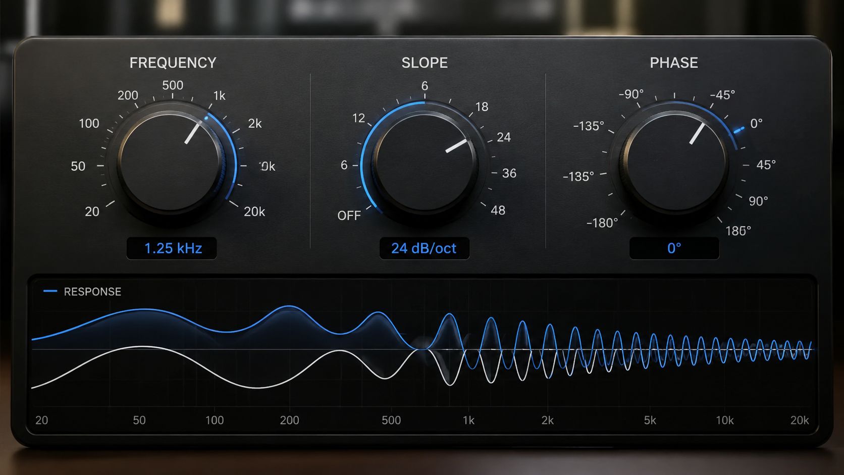
Task: Click the 5k label on response graph axis
Action: (x=650, y=420)
